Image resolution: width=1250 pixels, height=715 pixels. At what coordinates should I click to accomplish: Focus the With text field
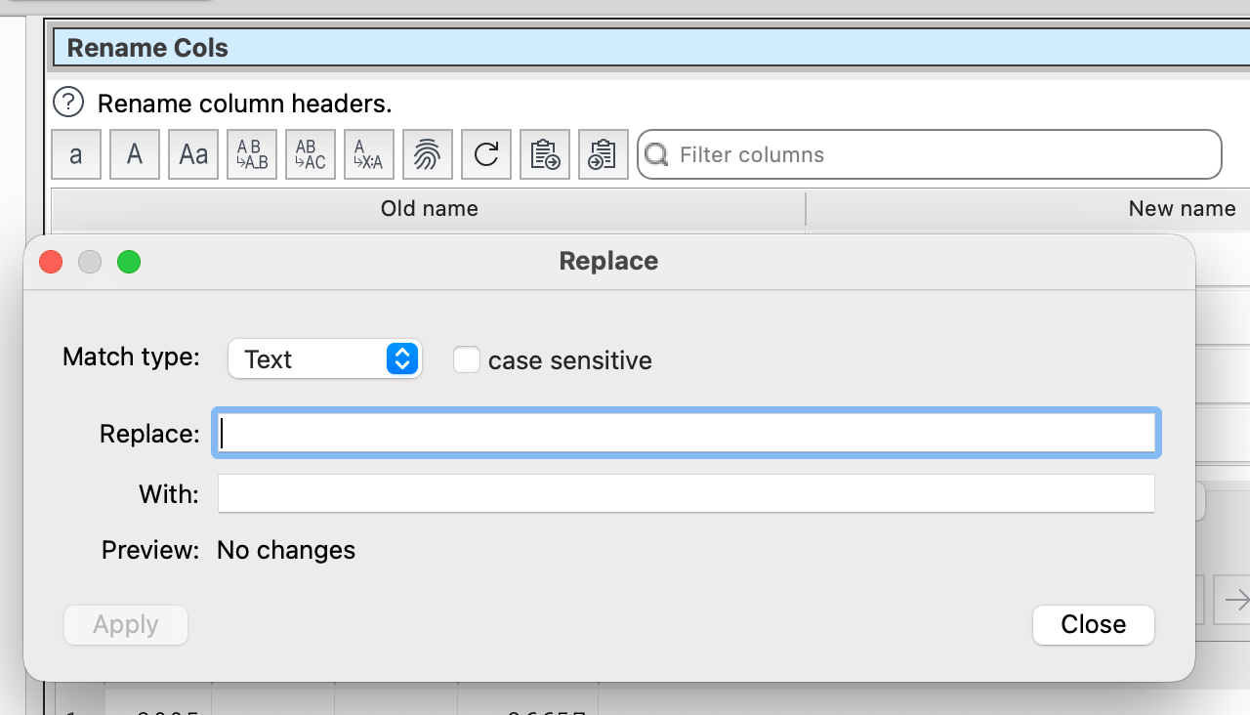(686, 494)
